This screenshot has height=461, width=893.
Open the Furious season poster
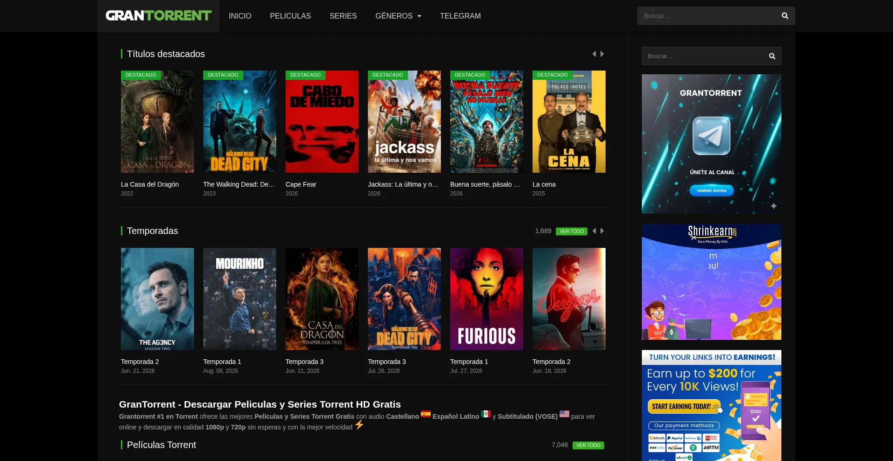(x=486, y=299)
